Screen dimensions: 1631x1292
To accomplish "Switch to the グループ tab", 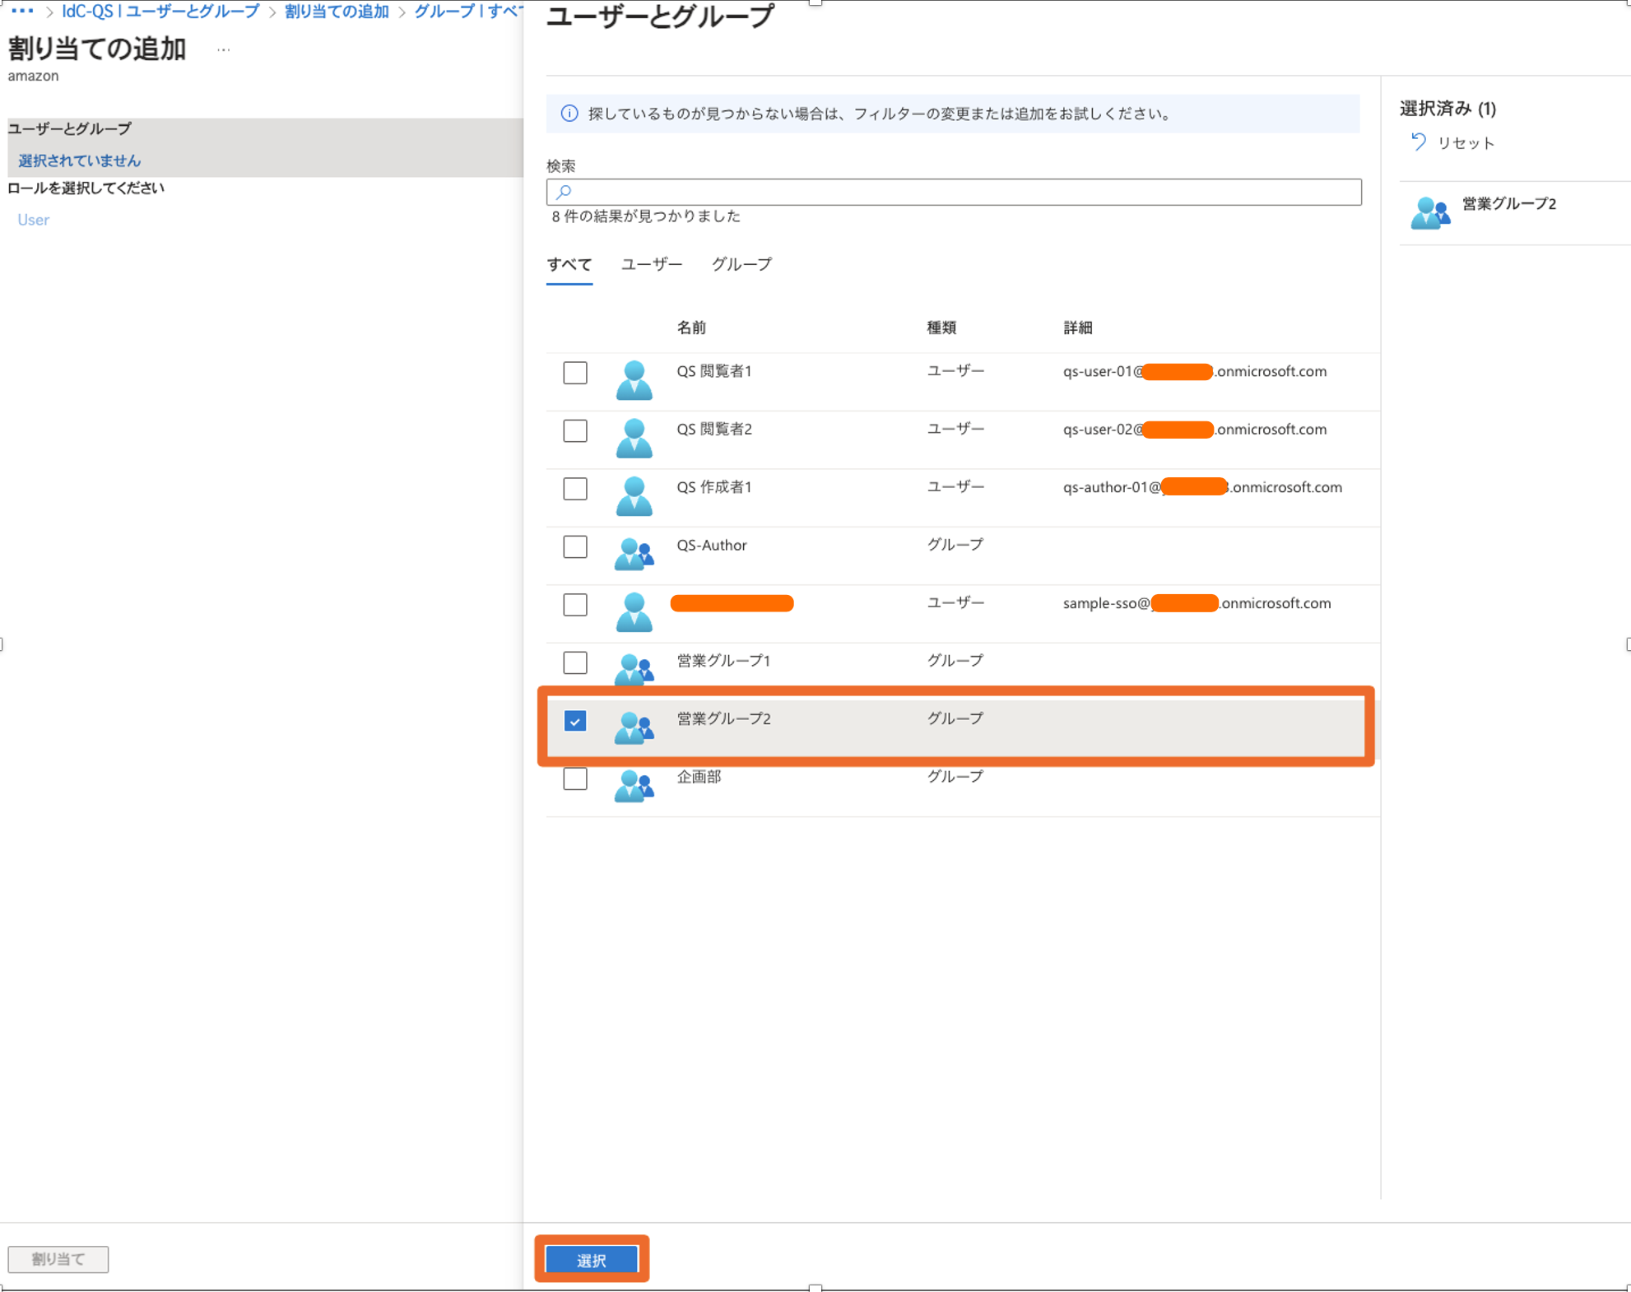I will click(x=741, y=264).
